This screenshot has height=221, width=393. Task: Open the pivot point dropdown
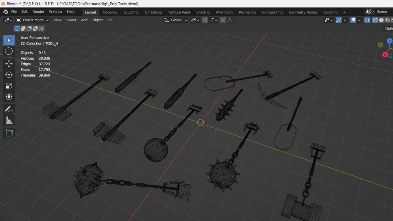(x=196, y=20)
